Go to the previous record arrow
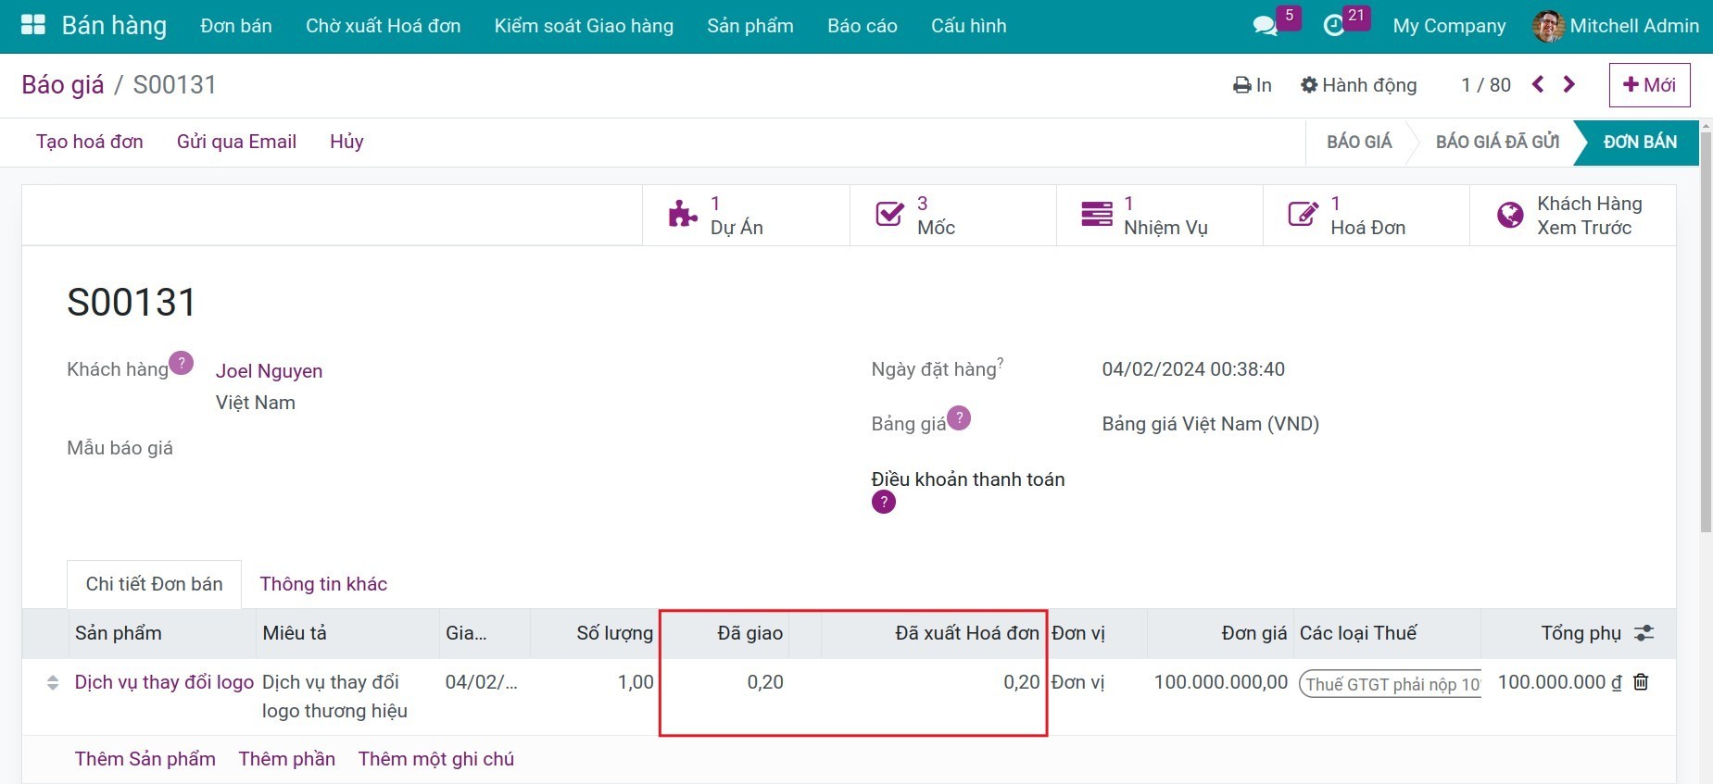This screenshot has width=1713, height=784. [1538, 84]
